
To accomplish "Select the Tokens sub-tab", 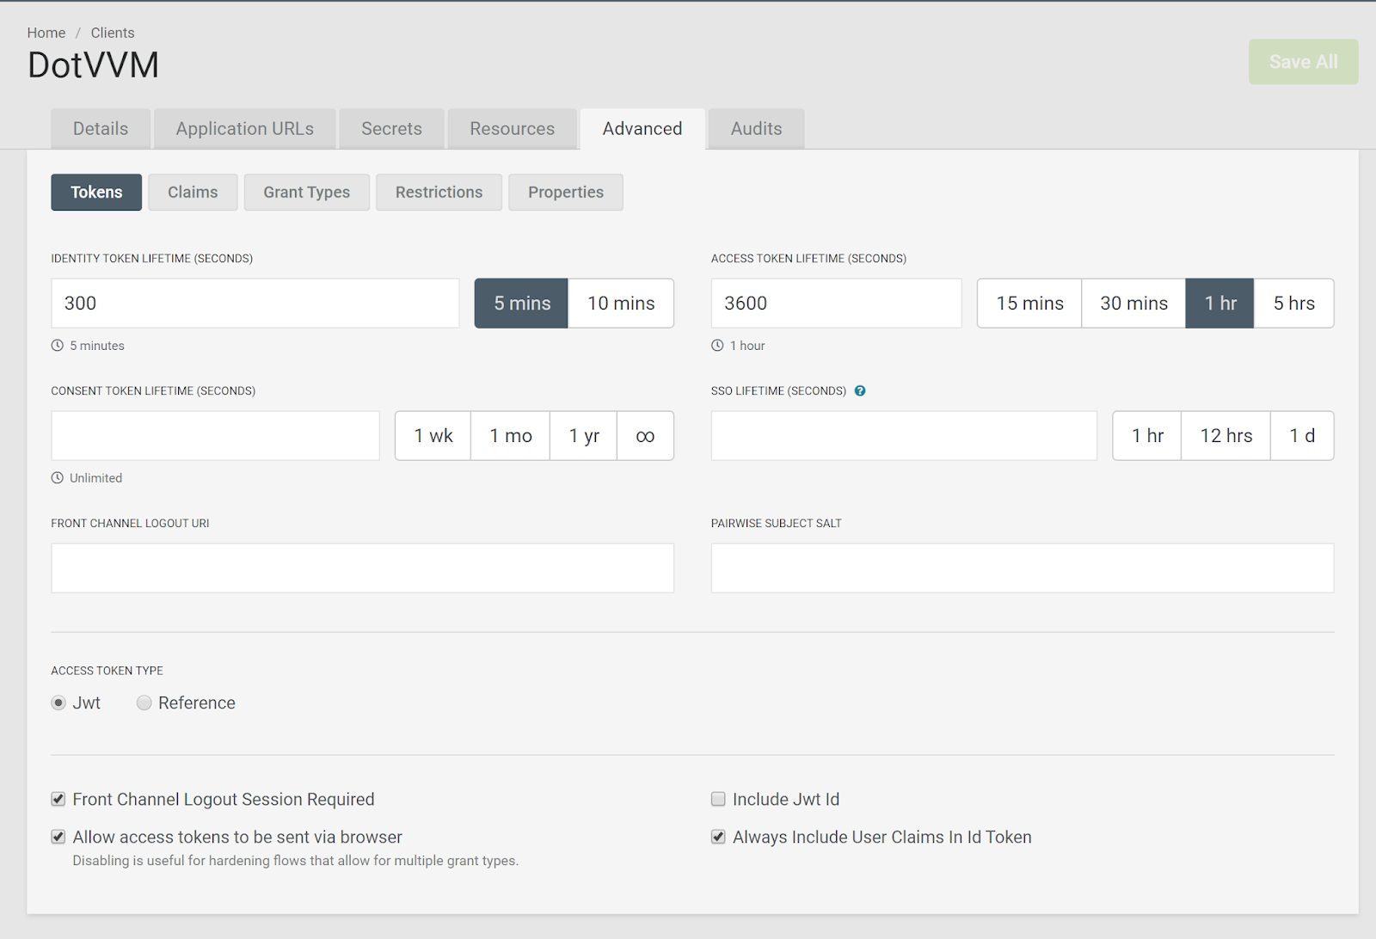I will pyautogui.click(x=96, y=193).
